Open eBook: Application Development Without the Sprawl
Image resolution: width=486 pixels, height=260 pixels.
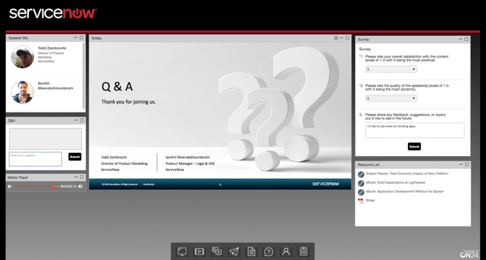pyautogui.click(x=404, y=192)
